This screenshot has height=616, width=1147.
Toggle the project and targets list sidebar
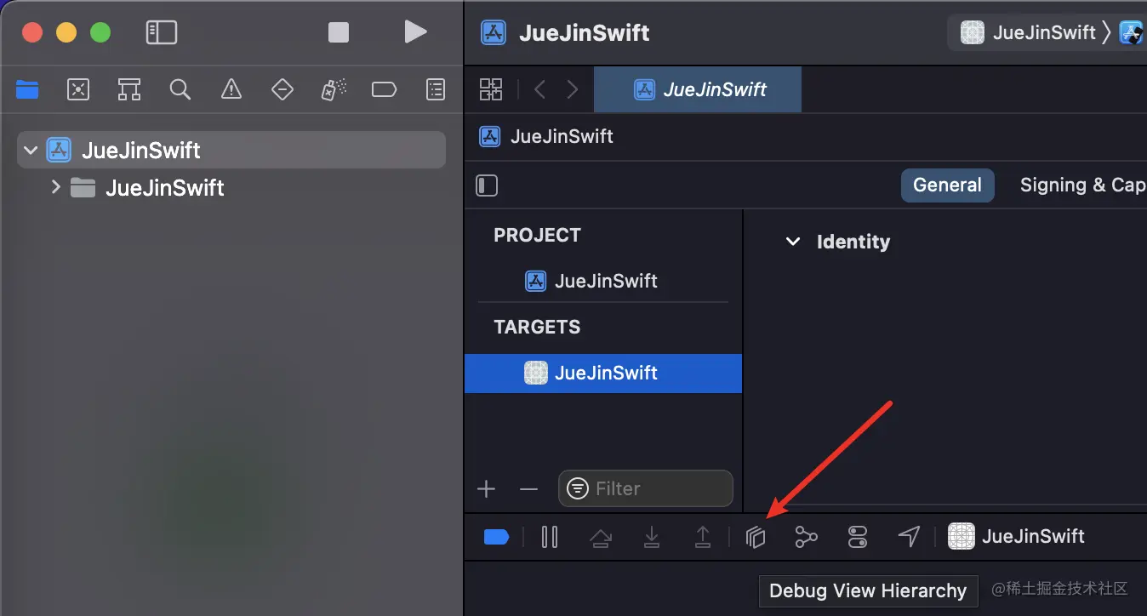487,185
